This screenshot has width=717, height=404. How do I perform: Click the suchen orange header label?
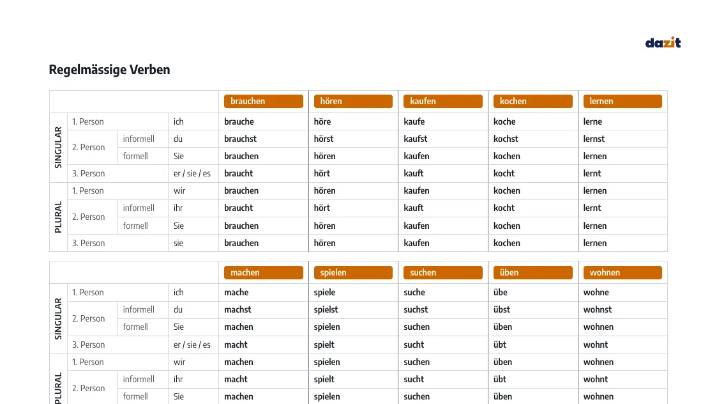coord(442,272)
